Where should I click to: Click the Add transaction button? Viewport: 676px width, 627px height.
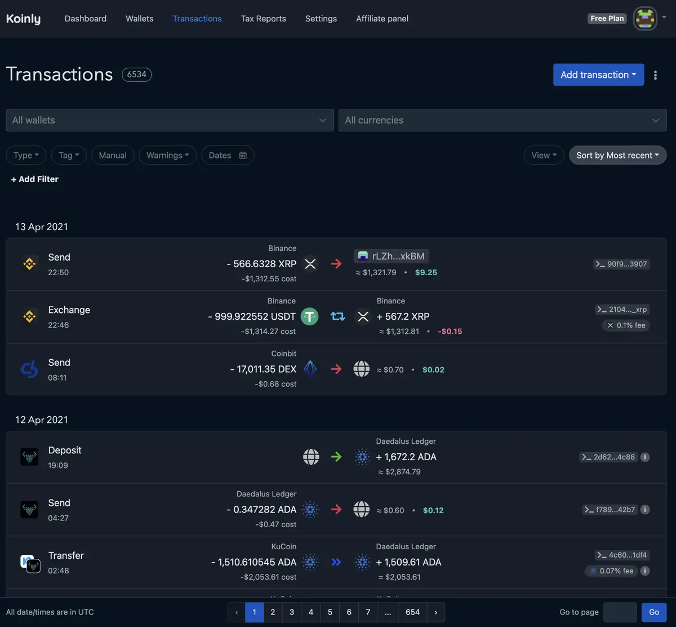point(598,75)
